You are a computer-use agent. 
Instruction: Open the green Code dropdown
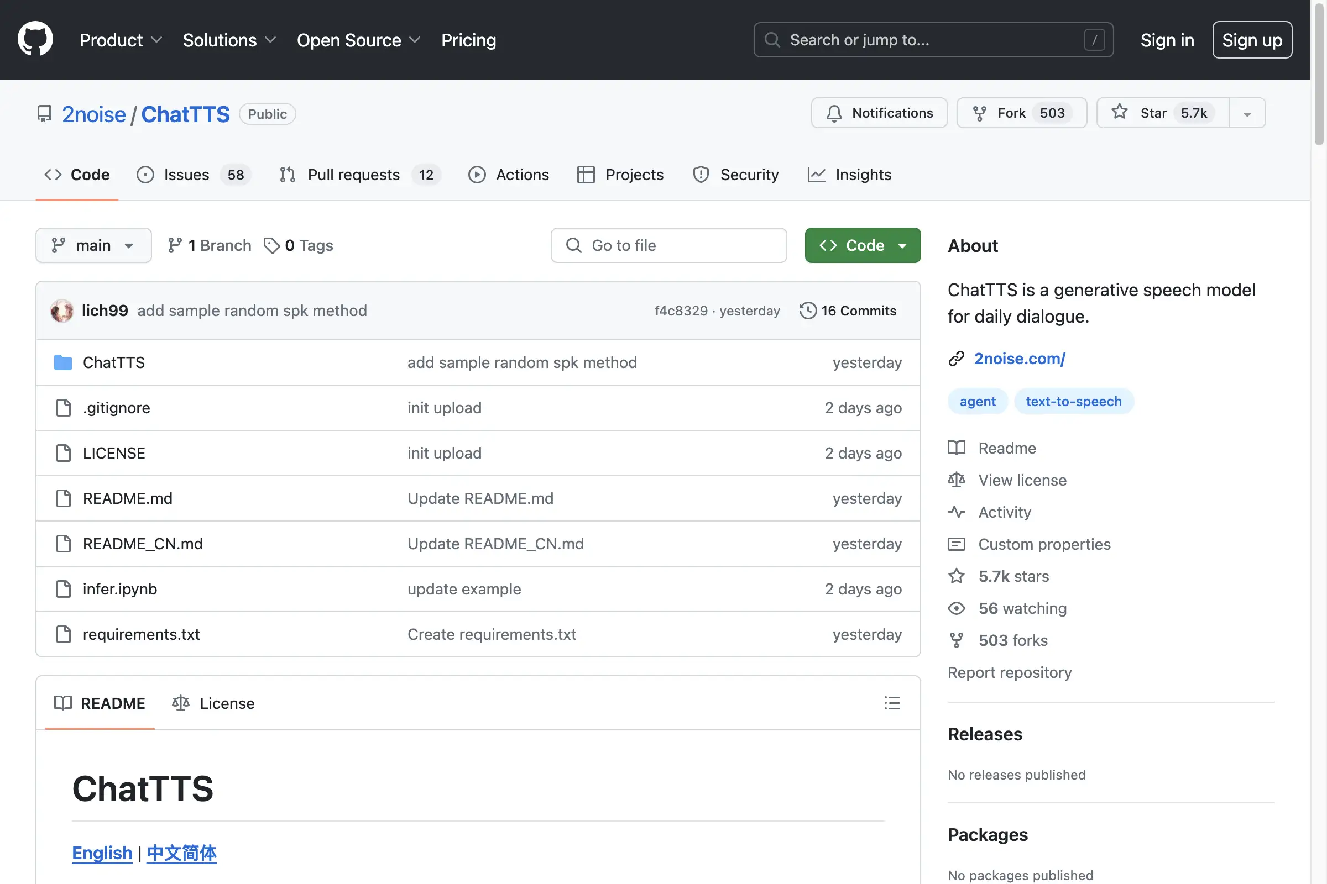[x=862, y=245]
